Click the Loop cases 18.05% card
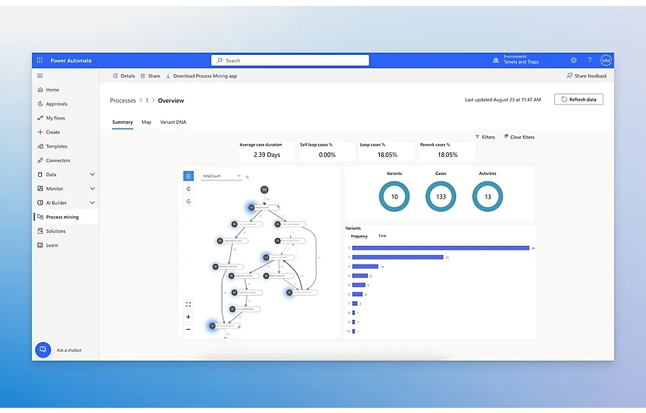The image size is (646, 413). tap(387, 151)
